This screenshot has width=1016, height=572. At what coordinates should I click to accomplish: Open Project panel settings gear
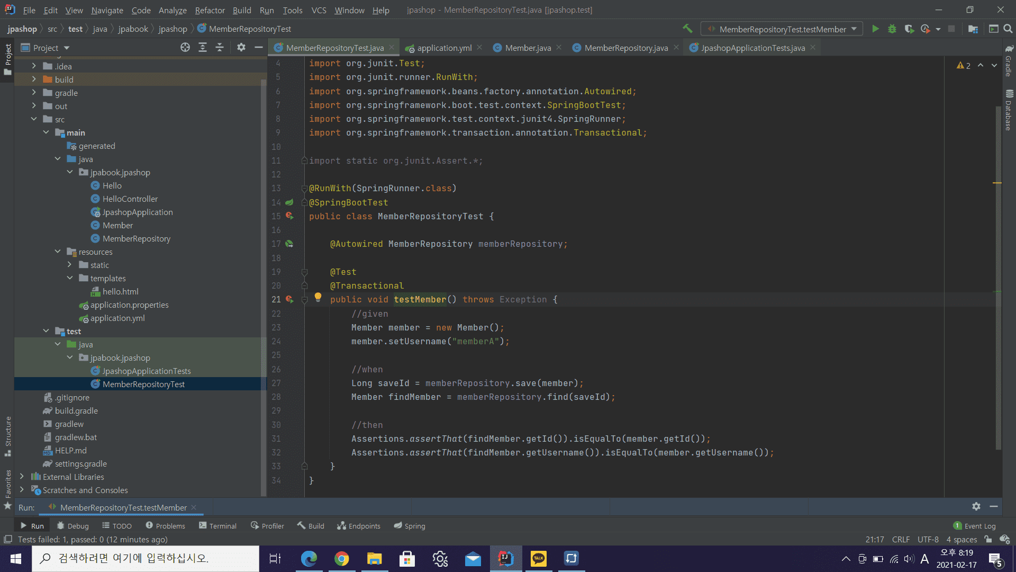coord(241,48)
